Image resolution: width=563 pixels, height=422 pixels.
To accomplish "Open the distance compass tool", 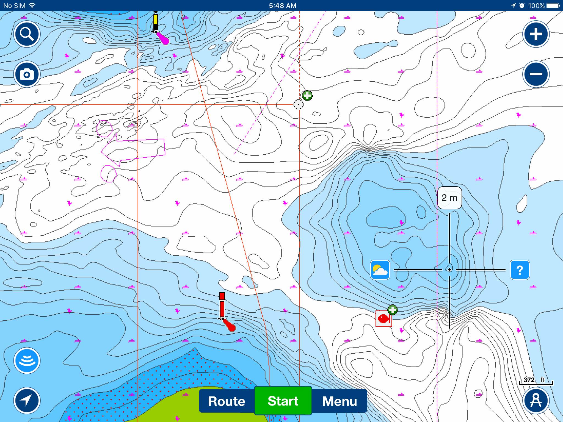I will click(x=536, y=401).
